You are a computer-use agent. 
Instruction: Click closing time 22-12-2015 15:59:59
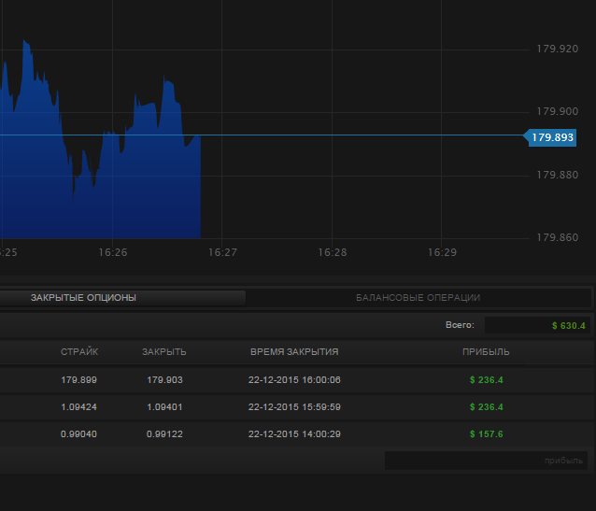click(x=294, y=406)
